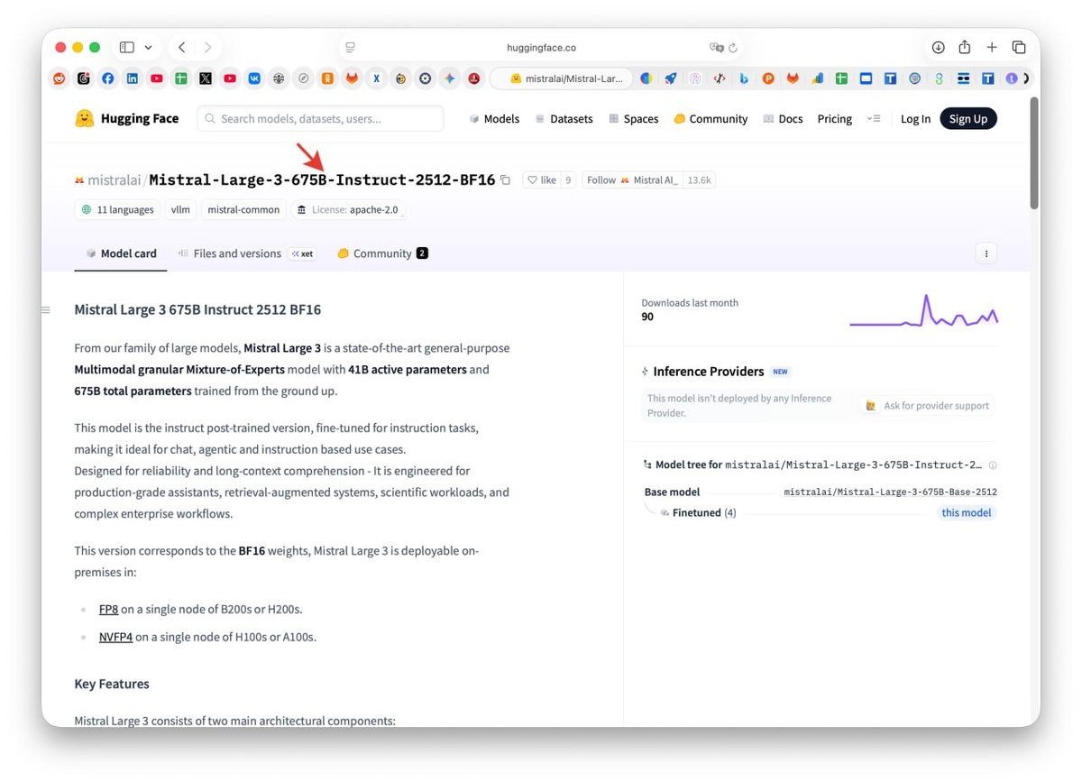The height and width of the screenshot is (782, 1082).
Task: Select the Model card tab
Action: (121, 253)
